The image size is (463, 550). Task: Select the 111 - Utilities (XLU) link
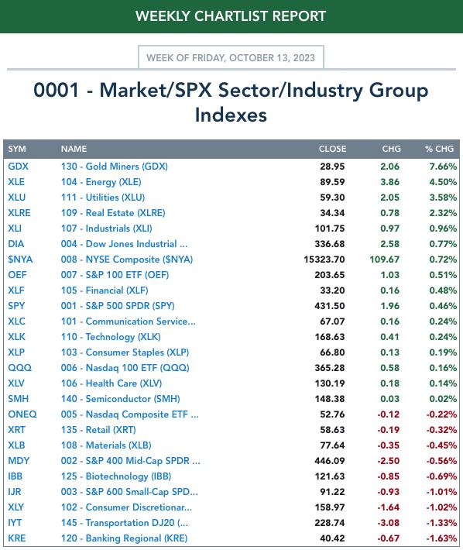[x=103, y=197]
